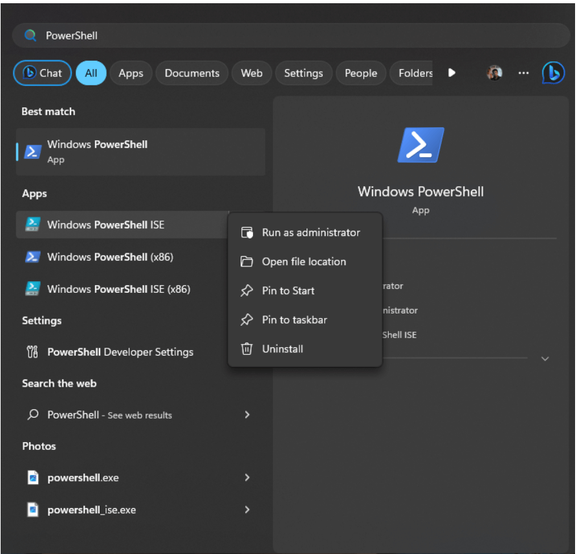Click the large PowerShell icon in preview pane
Screen dimensions: 577x554
point(420,145)
